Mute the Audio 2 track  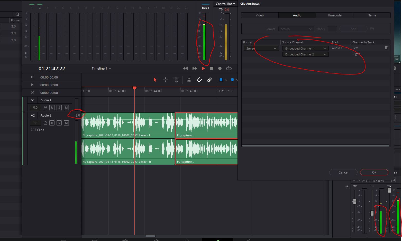[66, 123]
